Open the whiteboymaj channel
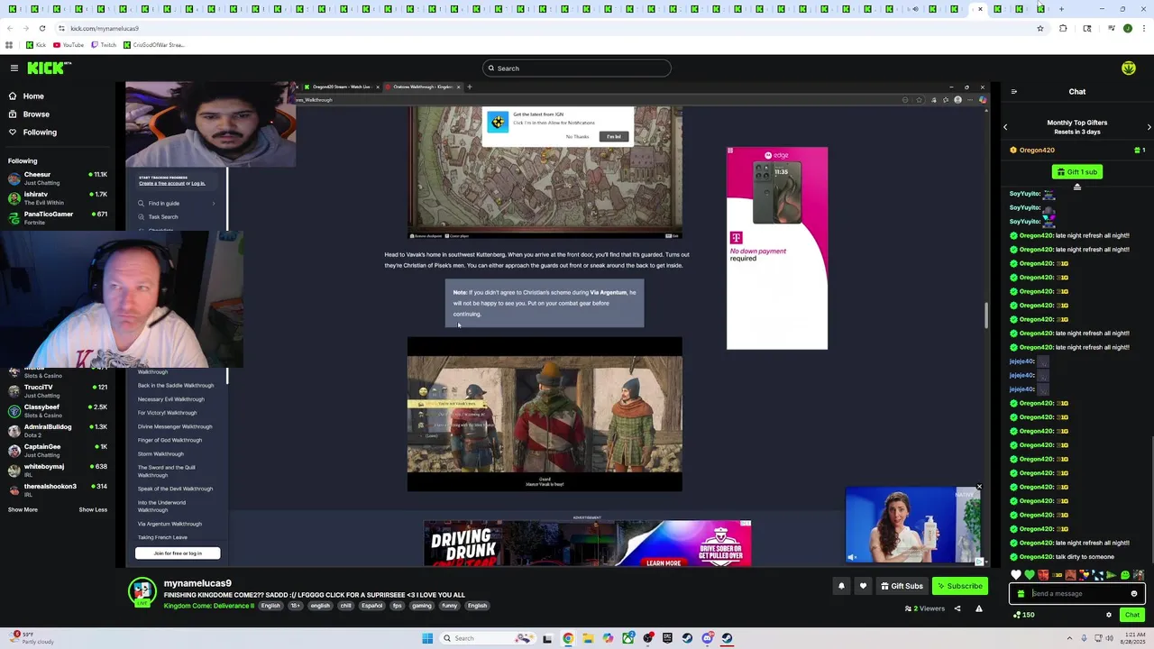The height and width of the screenshot is (649, 1154). pos(57,470)
